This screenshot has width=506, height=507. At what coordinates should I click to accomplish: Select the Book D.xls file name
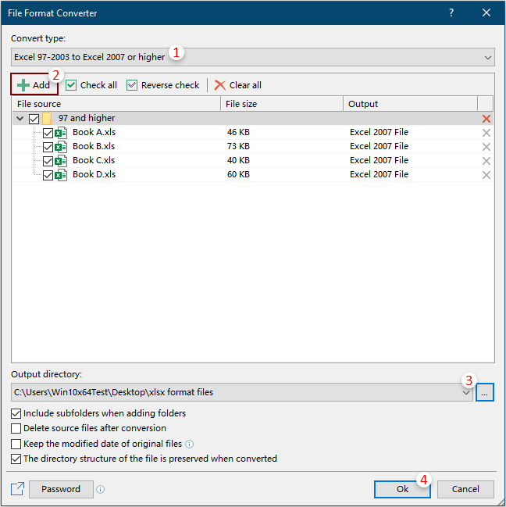coord(94,174)
